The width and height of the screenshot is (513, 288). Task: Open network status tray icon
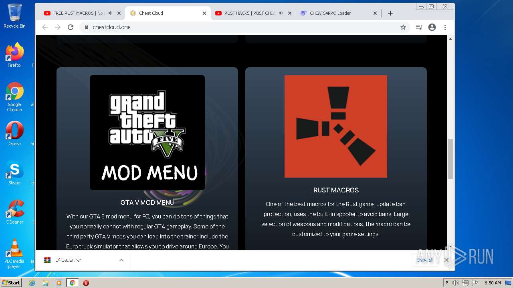[x=465, y=283]
